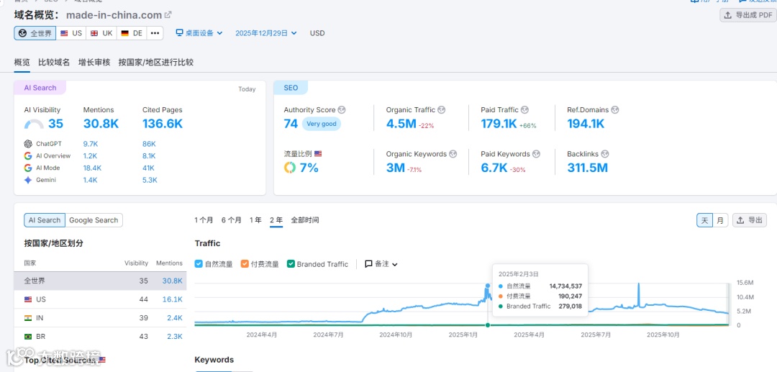This screenshot has height=372, width=777.
Task: Click the globe icon beside Paid Traffic
Action: (524, 110)
